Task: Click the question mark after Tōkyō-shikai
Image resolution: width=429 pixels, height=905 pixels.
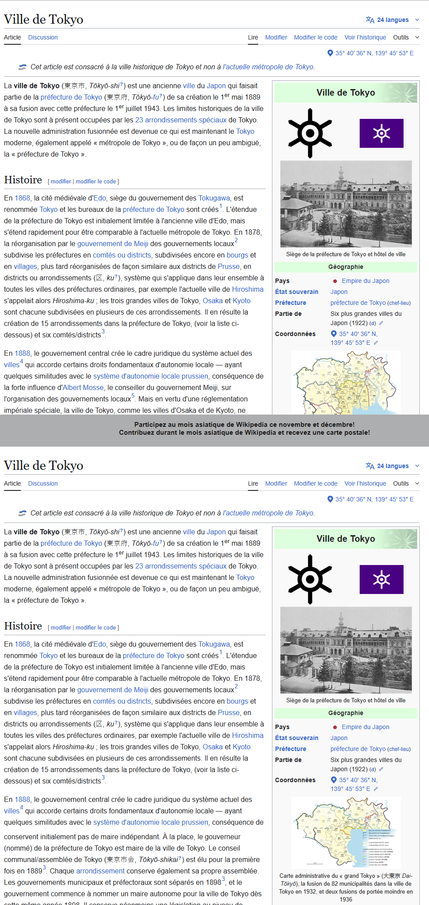Action: (180, 858)
